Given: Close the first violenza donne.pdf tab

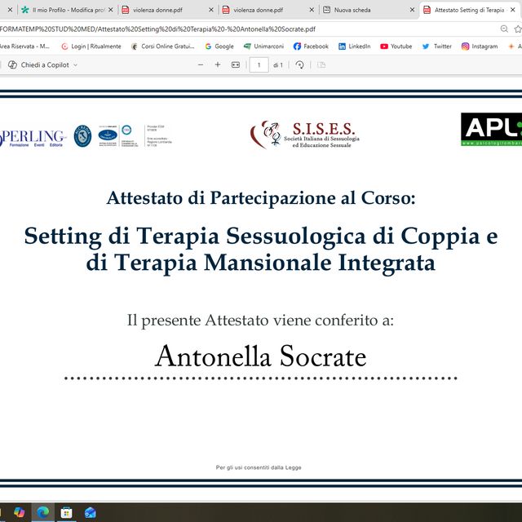Looking at the screenshot, I should click(x=211, y=10).
